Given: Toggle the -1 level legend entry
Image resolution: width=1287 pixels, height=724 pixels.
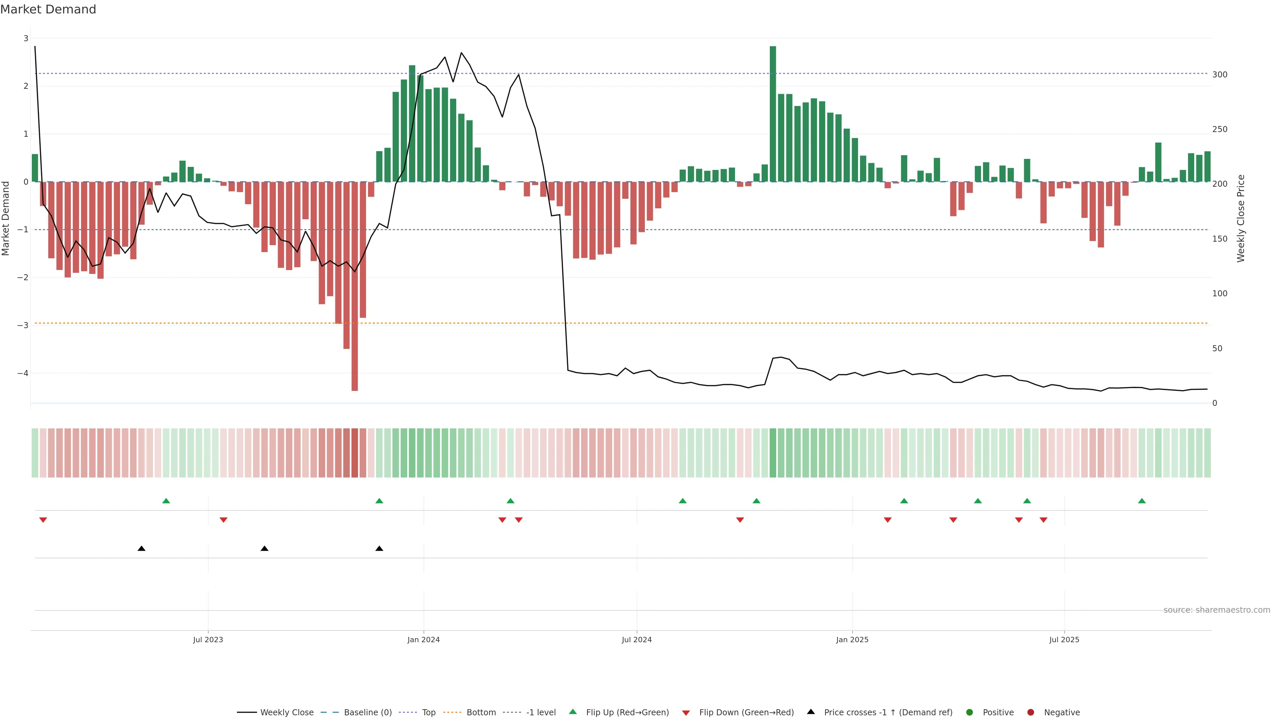Looking at the screenshot, I should click(541, 712).
